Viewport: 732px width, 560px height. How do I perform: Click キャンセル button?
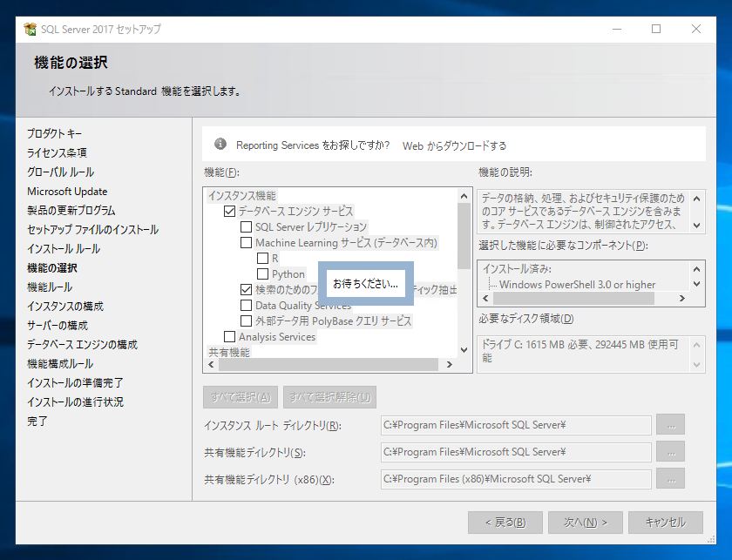[666, 523]
